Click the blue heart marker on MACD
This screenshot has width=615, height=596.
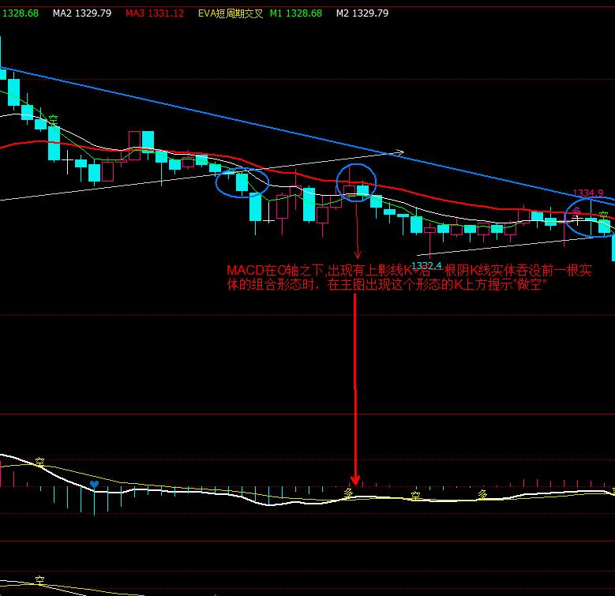95,484
